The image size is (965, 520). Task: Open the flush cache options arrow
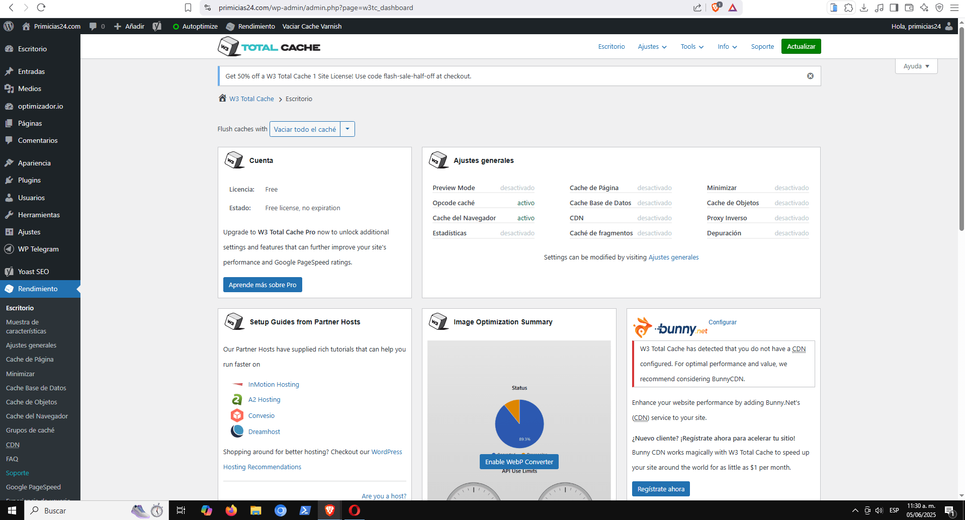tap(347, 129)
